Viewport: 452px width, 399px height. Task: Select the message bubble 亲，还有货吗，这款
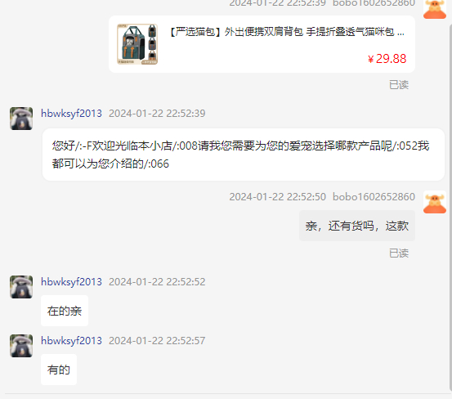pos(357,226)
